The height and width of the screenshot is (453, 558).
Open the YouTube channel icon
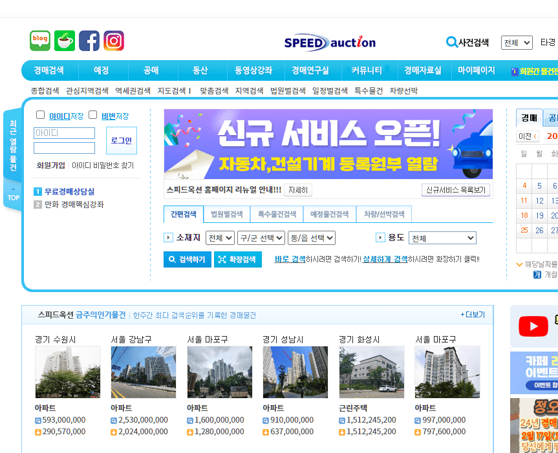(x=533, y=326)
